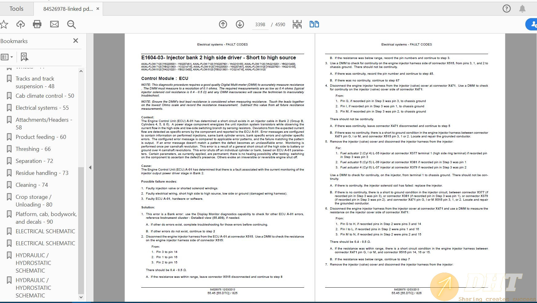The width and height of the screenshot is (537, 303).
Task: Open bookmark Product feeding - 60
Action: (41, 137)
